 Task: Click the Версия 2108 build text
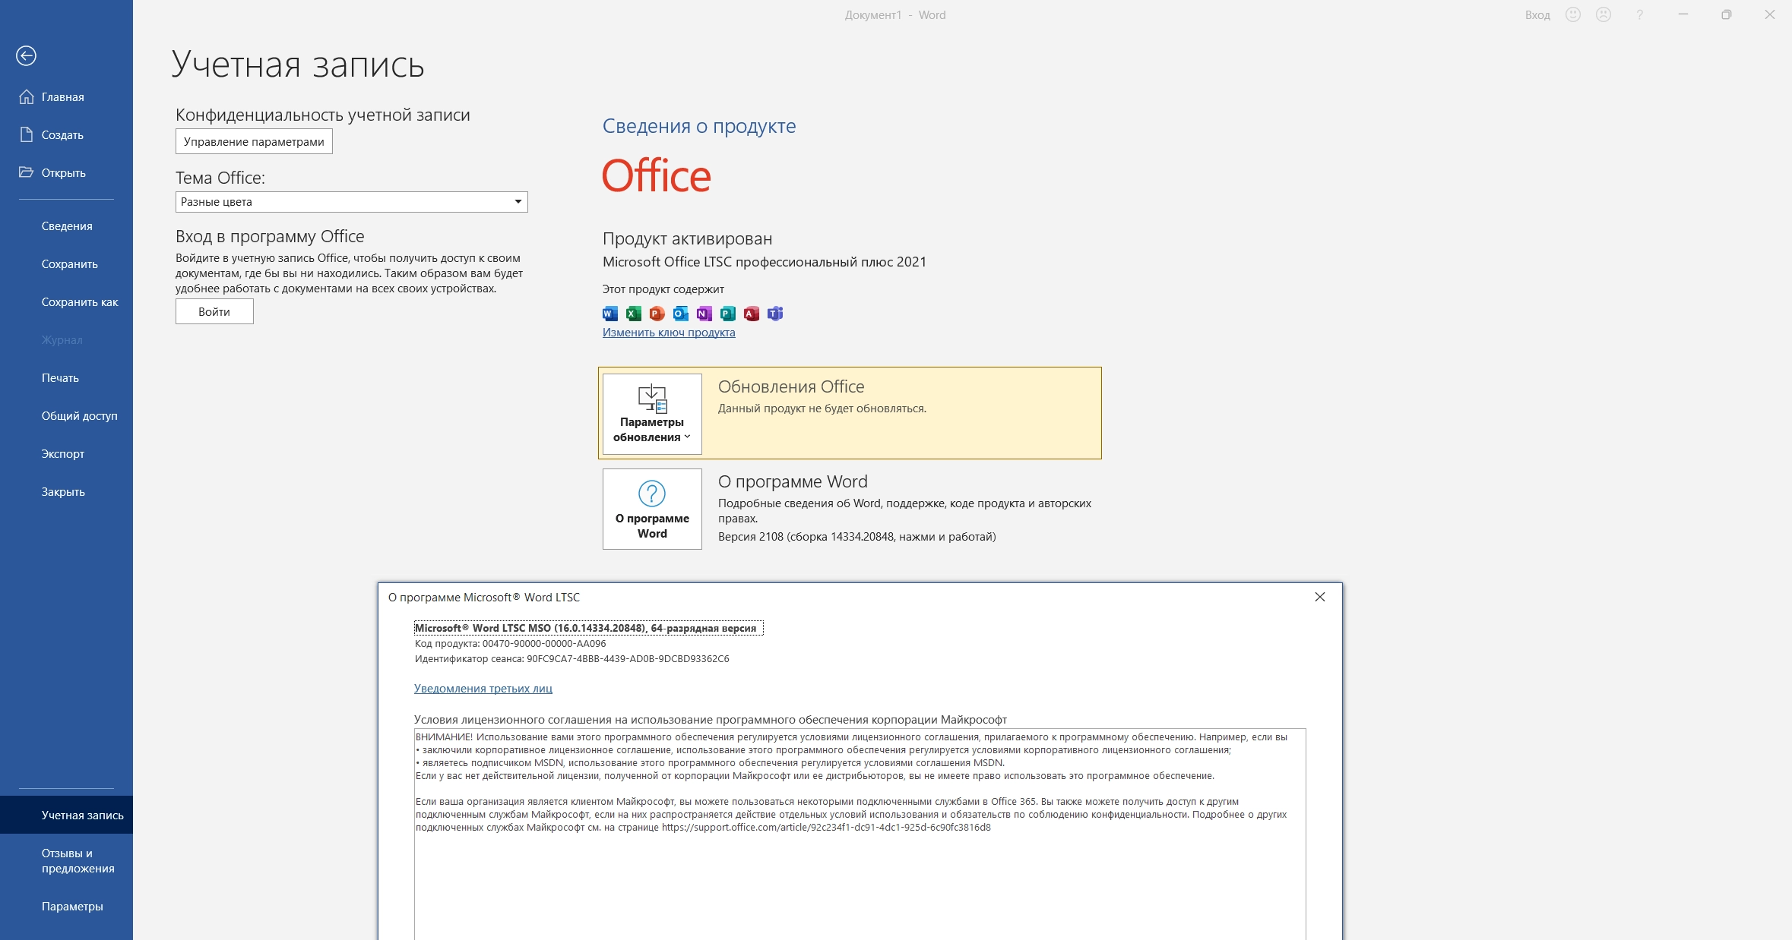point(856,536)
